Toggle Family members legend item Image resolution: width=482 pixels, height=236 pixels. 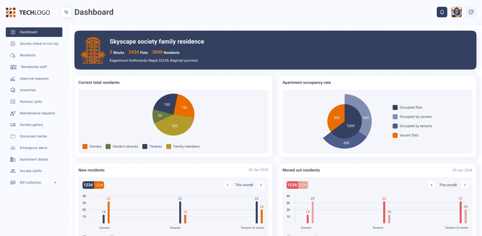[183, 146]
